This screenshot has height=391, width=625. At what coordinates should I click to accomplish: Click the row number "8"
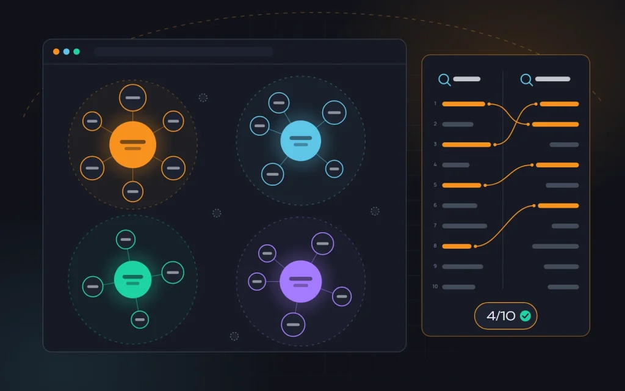click(x=435, y=246)
